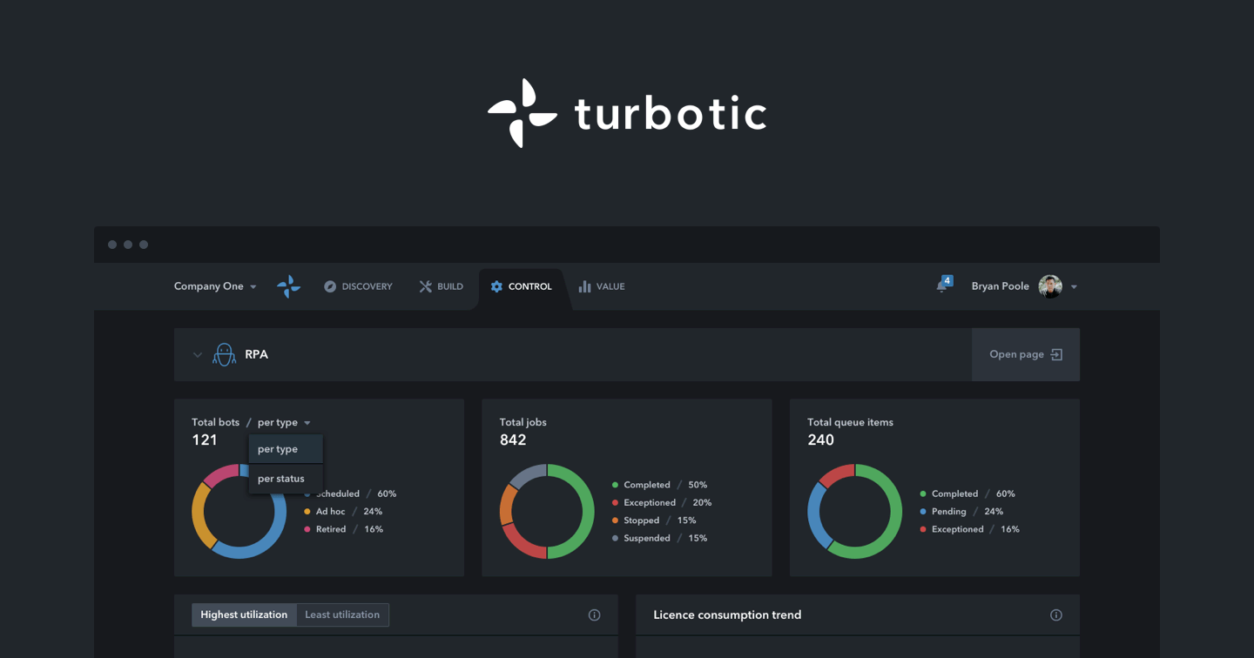Click Ad hoc orange legend dot
Screen dimensions: 1254x658
307,512
